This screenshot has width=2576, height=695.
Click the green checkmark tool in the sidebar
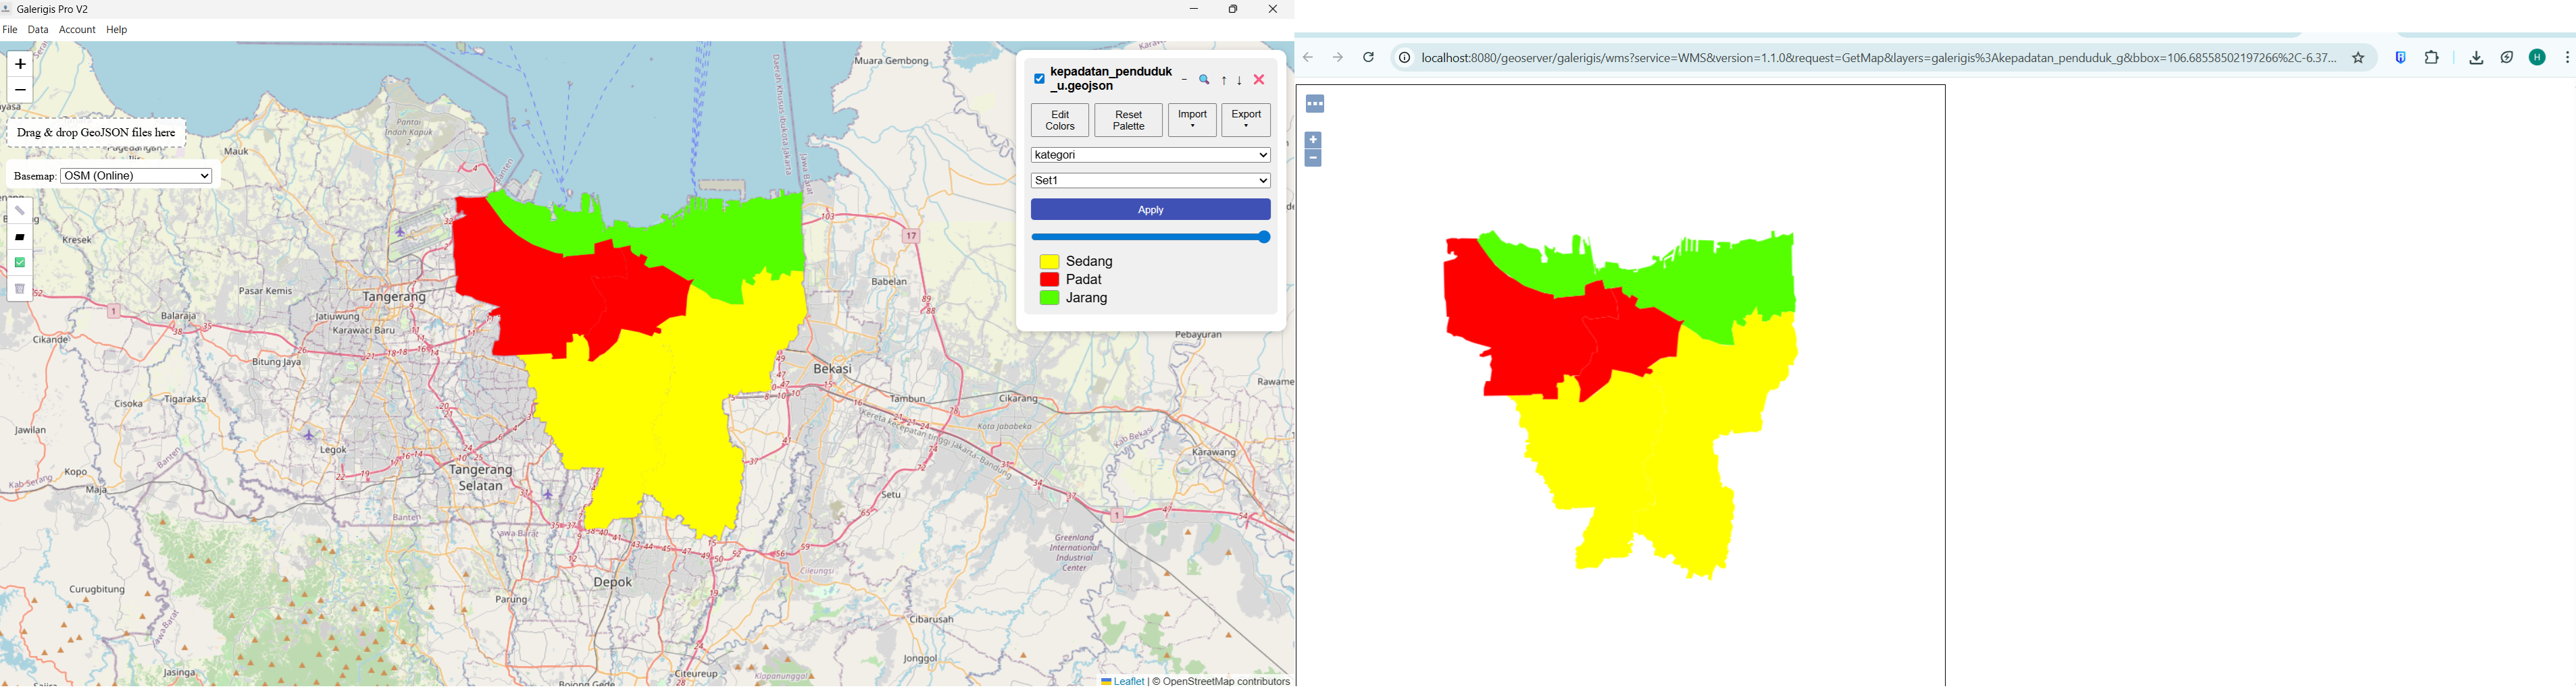pos(19,262)
